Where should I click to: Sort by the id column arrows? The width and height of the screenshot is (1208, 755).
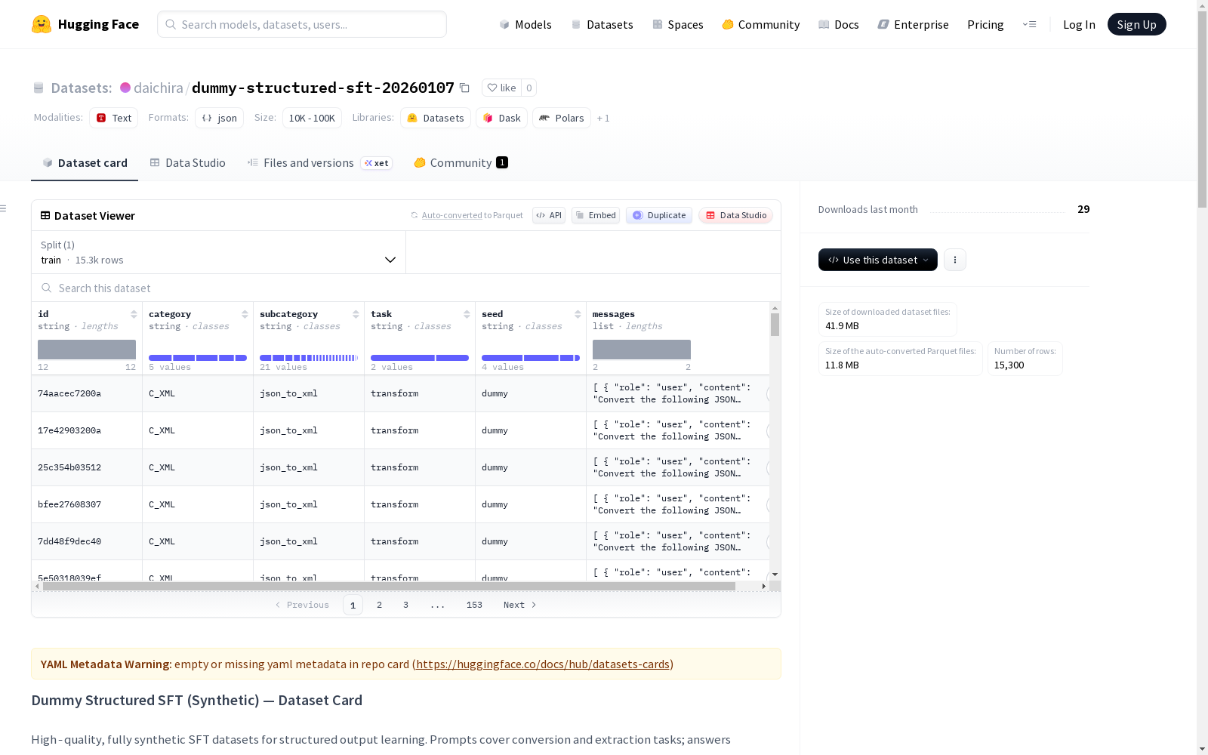coord(134,314)
